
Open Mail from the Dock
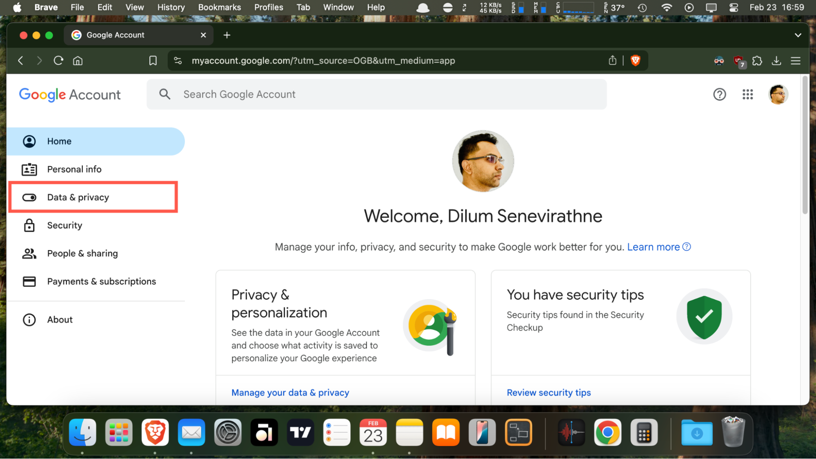click(x=191, y=432)
